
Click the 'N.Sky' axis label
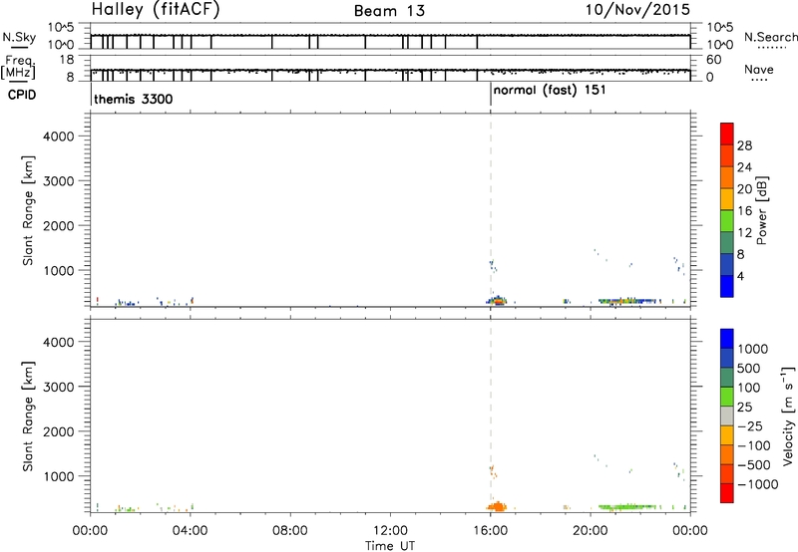19,37
